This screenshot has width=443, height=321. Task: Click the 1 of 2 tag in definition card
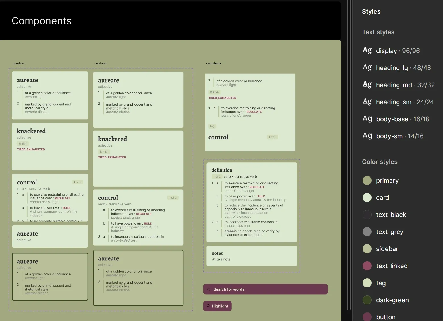[x=217, y=176]
